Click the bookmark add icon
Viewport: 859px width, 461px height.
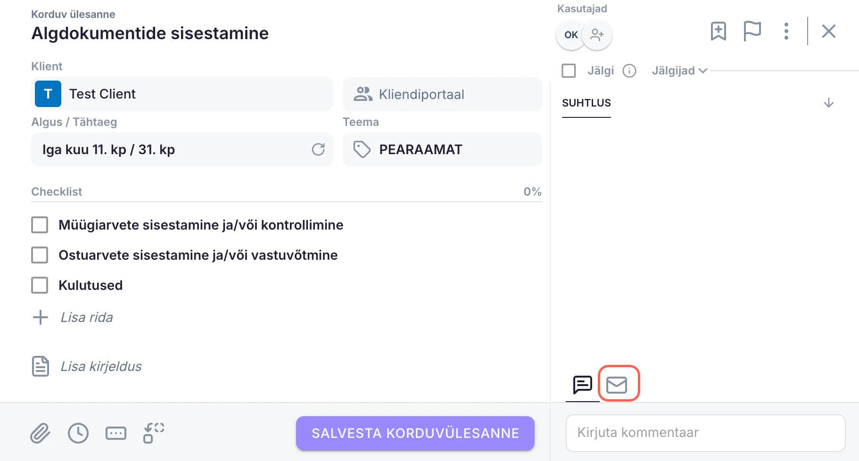point(718,32)
